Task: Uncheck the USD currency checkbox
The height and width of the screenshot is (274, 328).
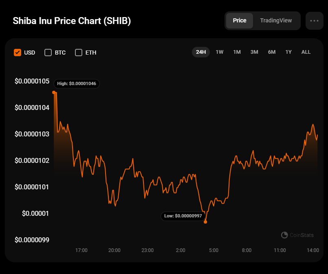Action: pyautogui.click(x=18, y=53)
